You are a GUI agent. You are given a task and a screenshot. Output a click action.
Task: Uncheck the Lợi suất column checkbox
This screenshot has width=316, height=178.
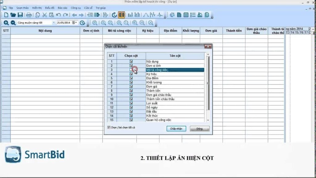131,103
